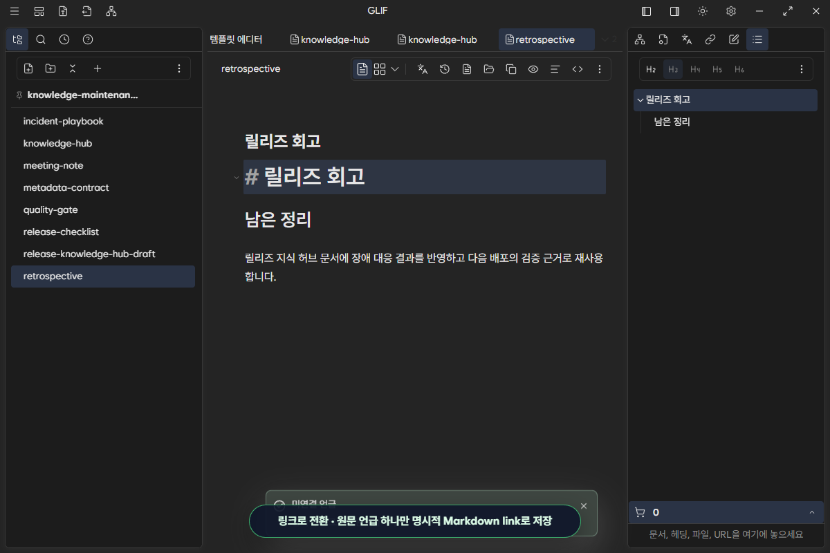Viewport: 830px width, 553px height.
Task: Click the paragraph starting 릴리즈 지식 허브
Action: [x=424, y=267]
